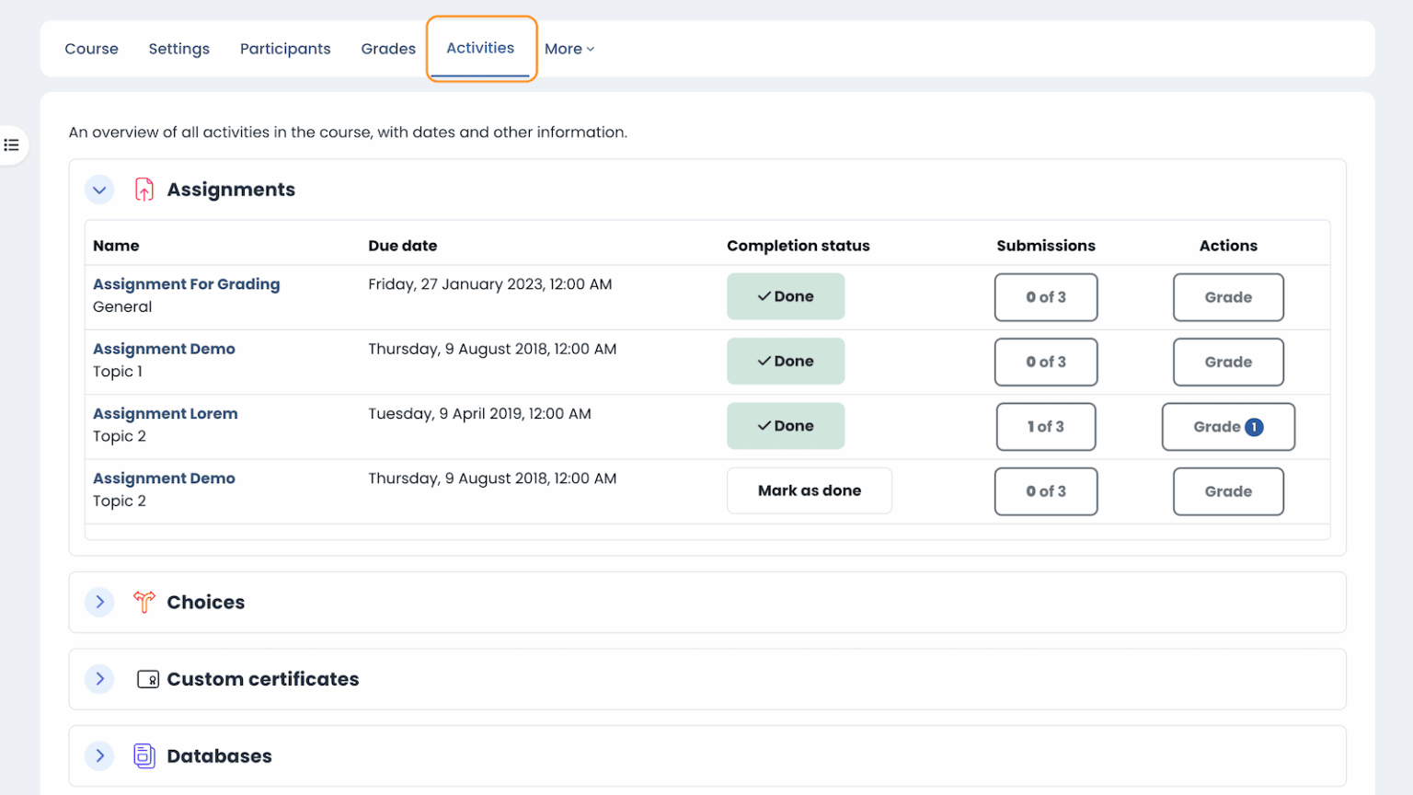Open Assignment For Grading
Viewport: 1413px width, 795px height.
186,284
